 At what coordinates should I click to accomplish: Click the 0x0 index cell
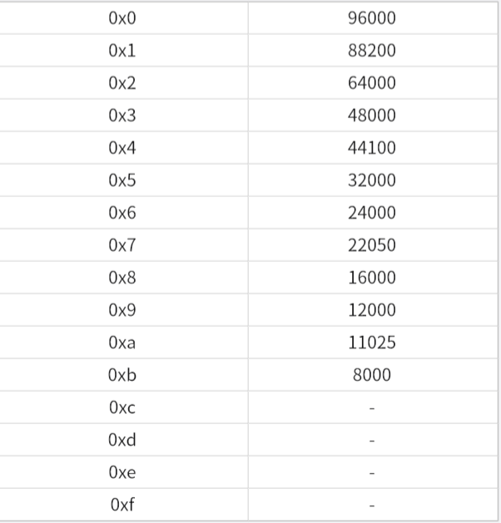[122, 18]
